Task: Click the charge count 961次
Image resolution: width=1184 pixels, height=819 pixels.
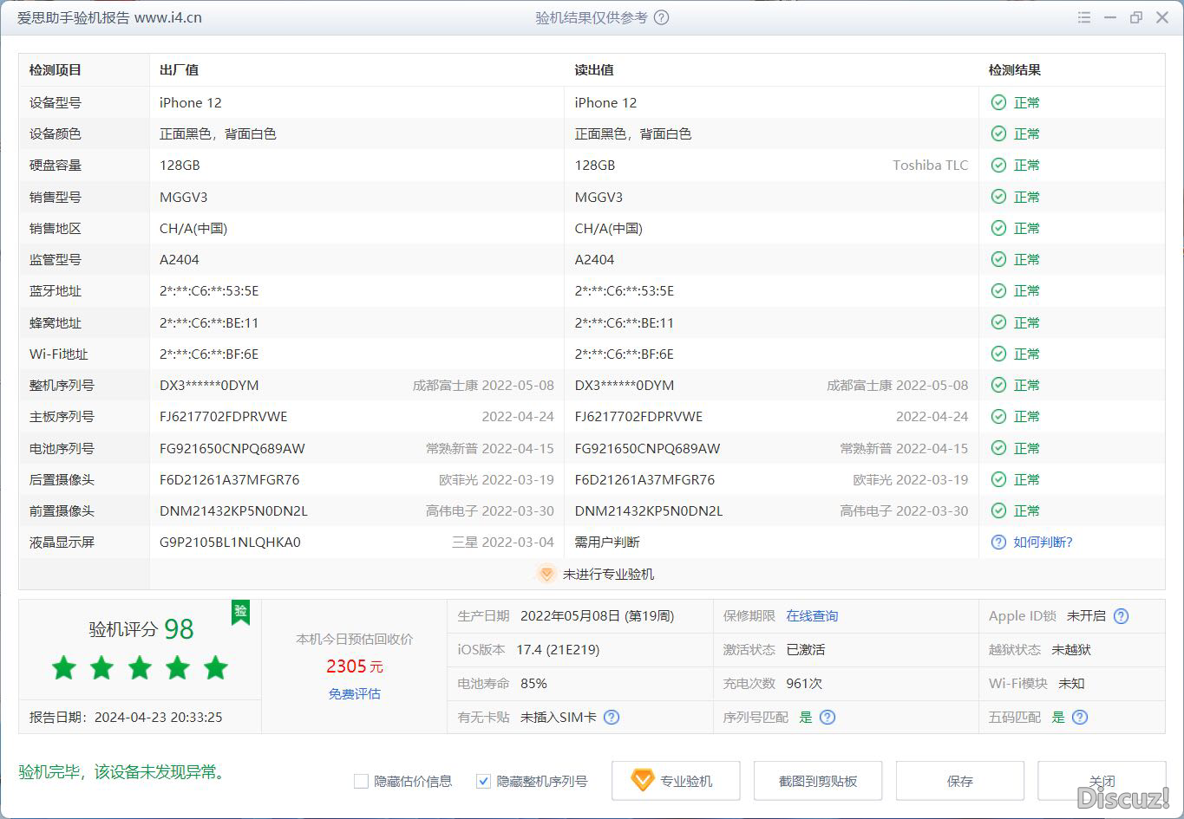Action: click(804, 683)
